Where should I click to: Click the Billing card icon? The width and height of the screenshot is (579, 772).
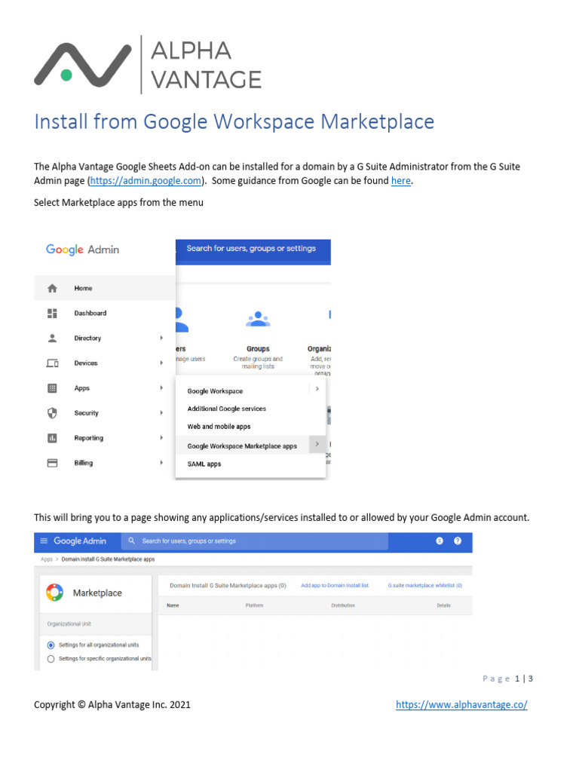click(x=52, y=463)
